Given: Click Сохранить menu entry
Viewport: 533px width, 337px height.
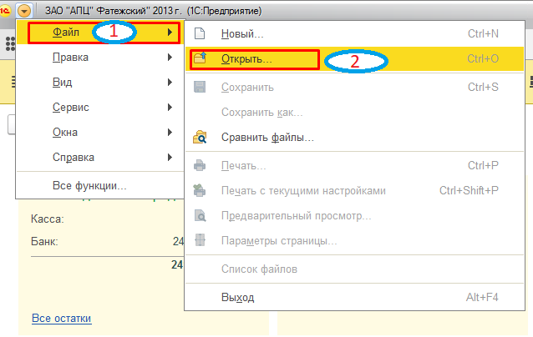Looking at the screenshot, I should point(354,88).
